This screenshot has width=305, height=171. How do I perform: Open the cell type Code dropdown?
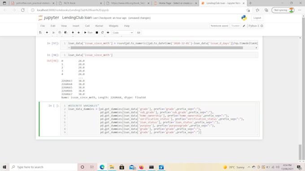tap(123, 33)
